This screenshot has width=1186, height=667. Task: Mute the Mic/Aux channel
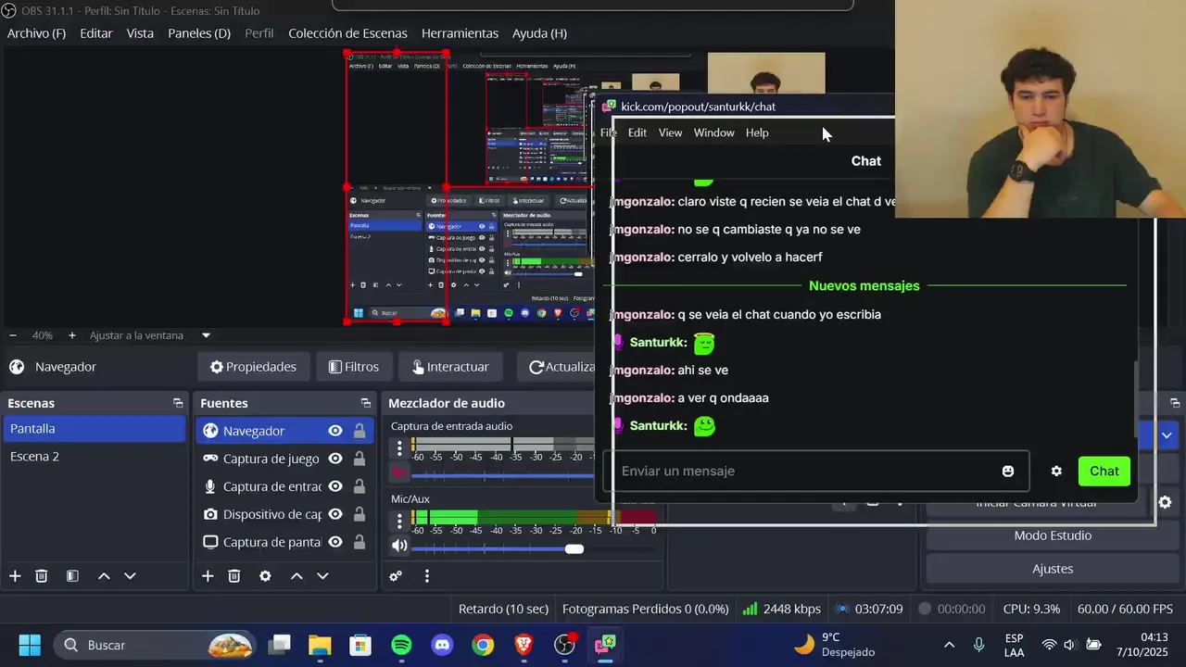399,546
